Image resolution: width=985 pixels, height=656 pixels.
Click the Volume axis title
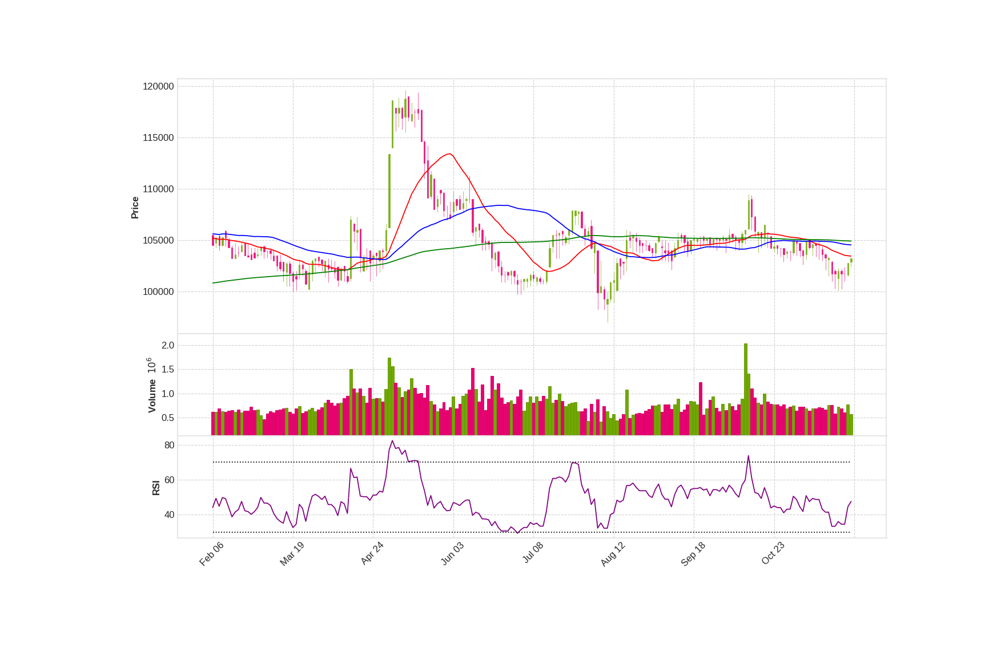coord(152,396)
